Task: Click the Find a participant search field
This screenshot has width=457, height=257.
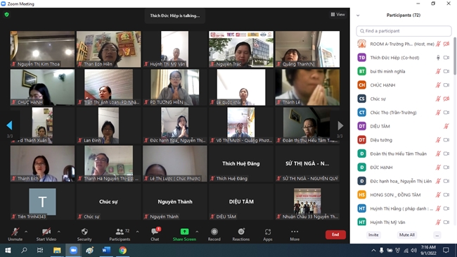Action: pyautogui.click(x=404, y=31)
